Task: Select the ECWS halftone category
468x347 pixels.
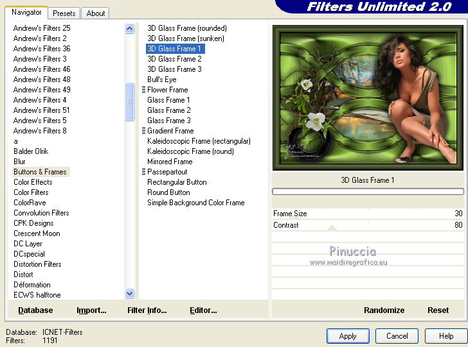Action: 37,295
